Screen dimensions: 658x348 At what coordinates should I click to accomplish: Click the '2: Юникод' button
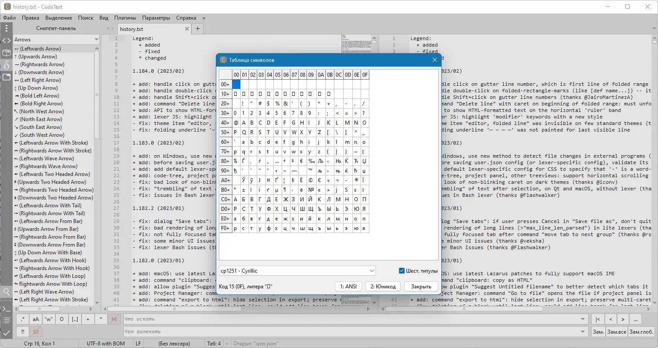383,286
